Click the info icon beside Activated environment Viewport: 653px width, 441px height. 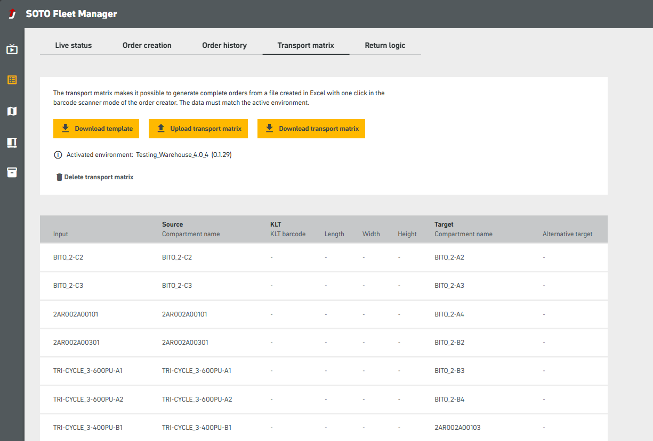pyautogui.click(x=58, y=155)
